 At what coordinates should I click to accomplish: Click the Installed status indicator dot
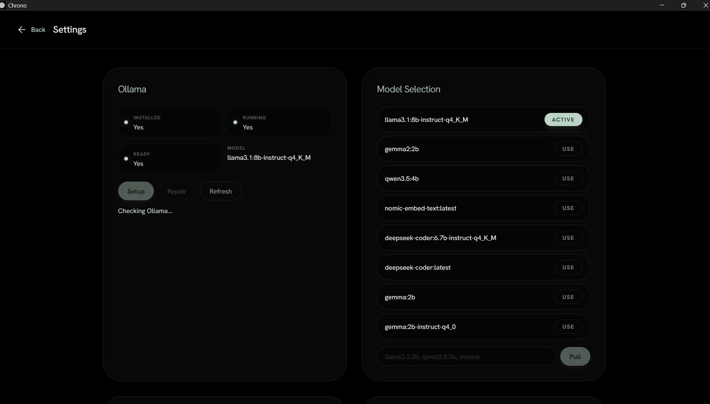pos(126,122)
